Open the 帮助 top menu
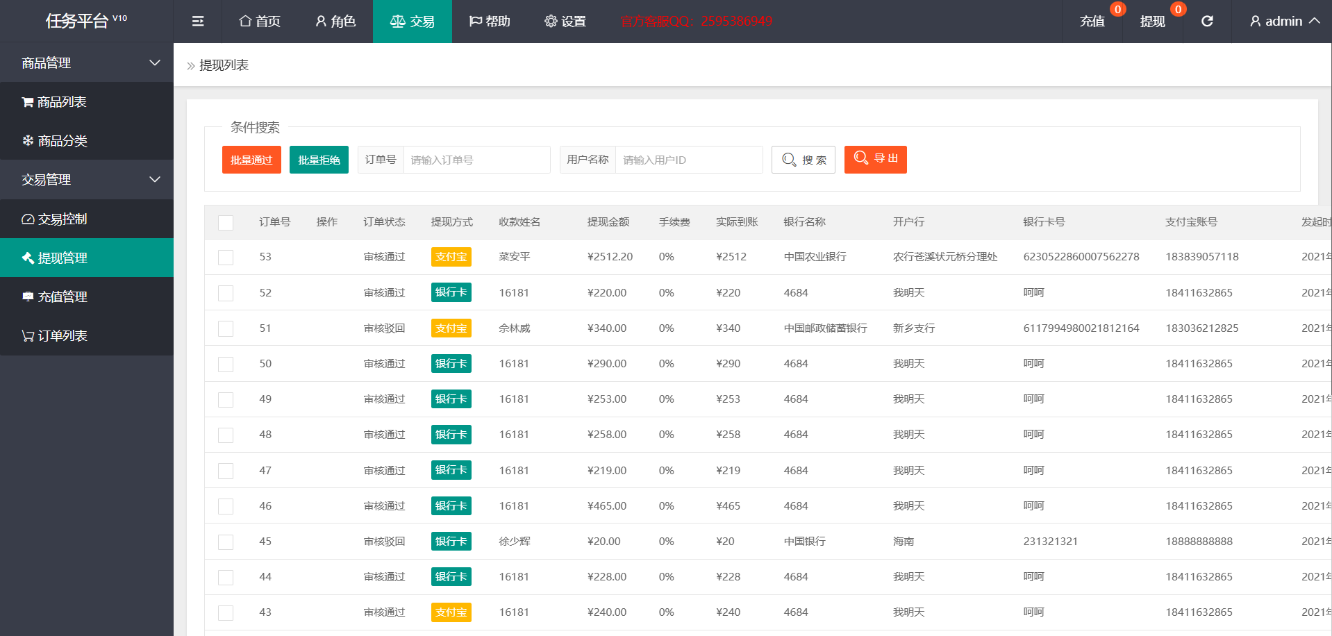 pos(490,22)
